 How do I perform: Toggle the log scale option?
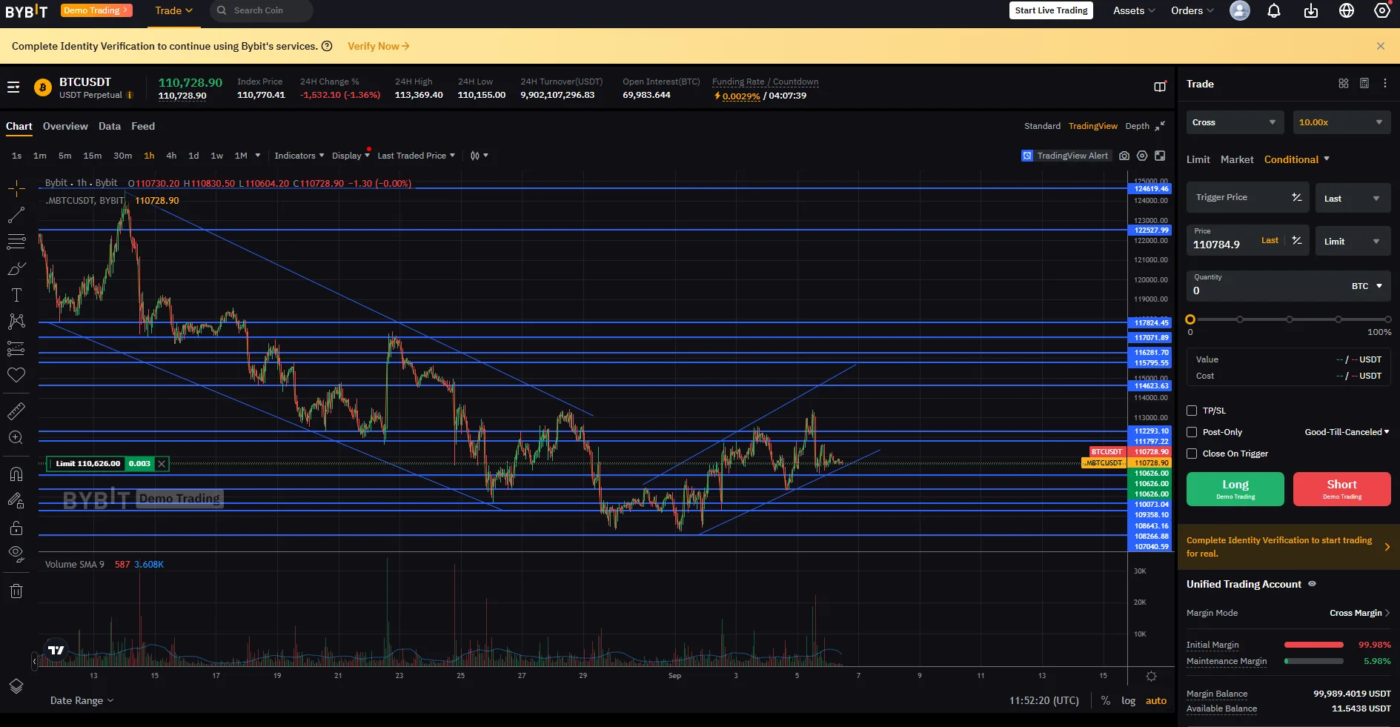click(1128, 700)
